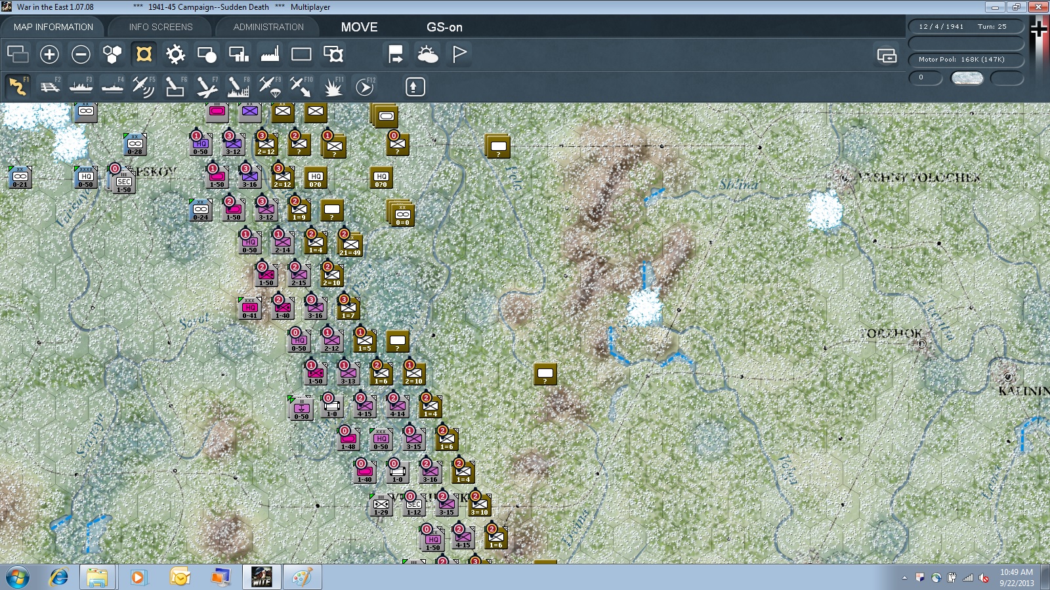Select the unit counter labeled 4-14
Image resolution: width=1050 pixels, height=590 pixels.
coord(397,406)
